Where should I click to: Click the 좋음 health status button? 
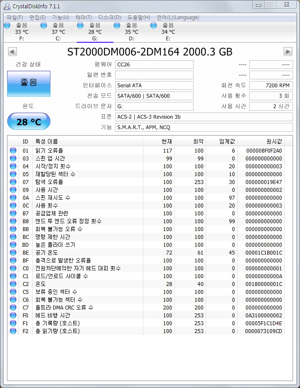click(29, 84)
